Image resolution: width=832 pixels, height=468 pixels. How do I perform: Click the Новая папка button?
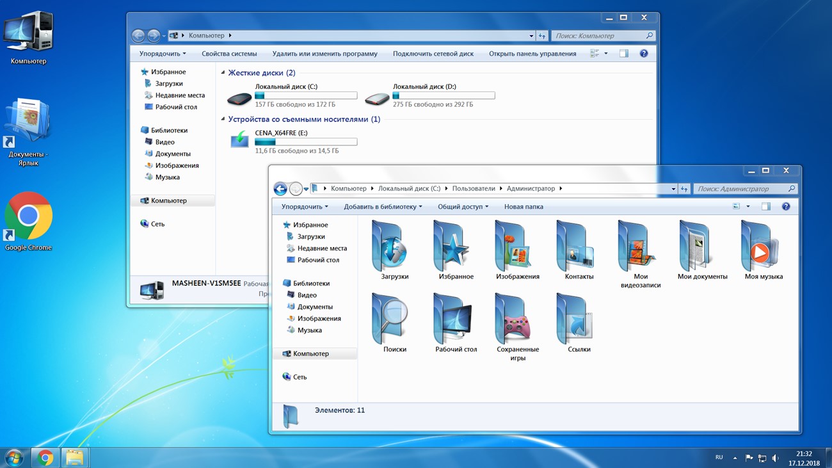click(x=524, y=207)
